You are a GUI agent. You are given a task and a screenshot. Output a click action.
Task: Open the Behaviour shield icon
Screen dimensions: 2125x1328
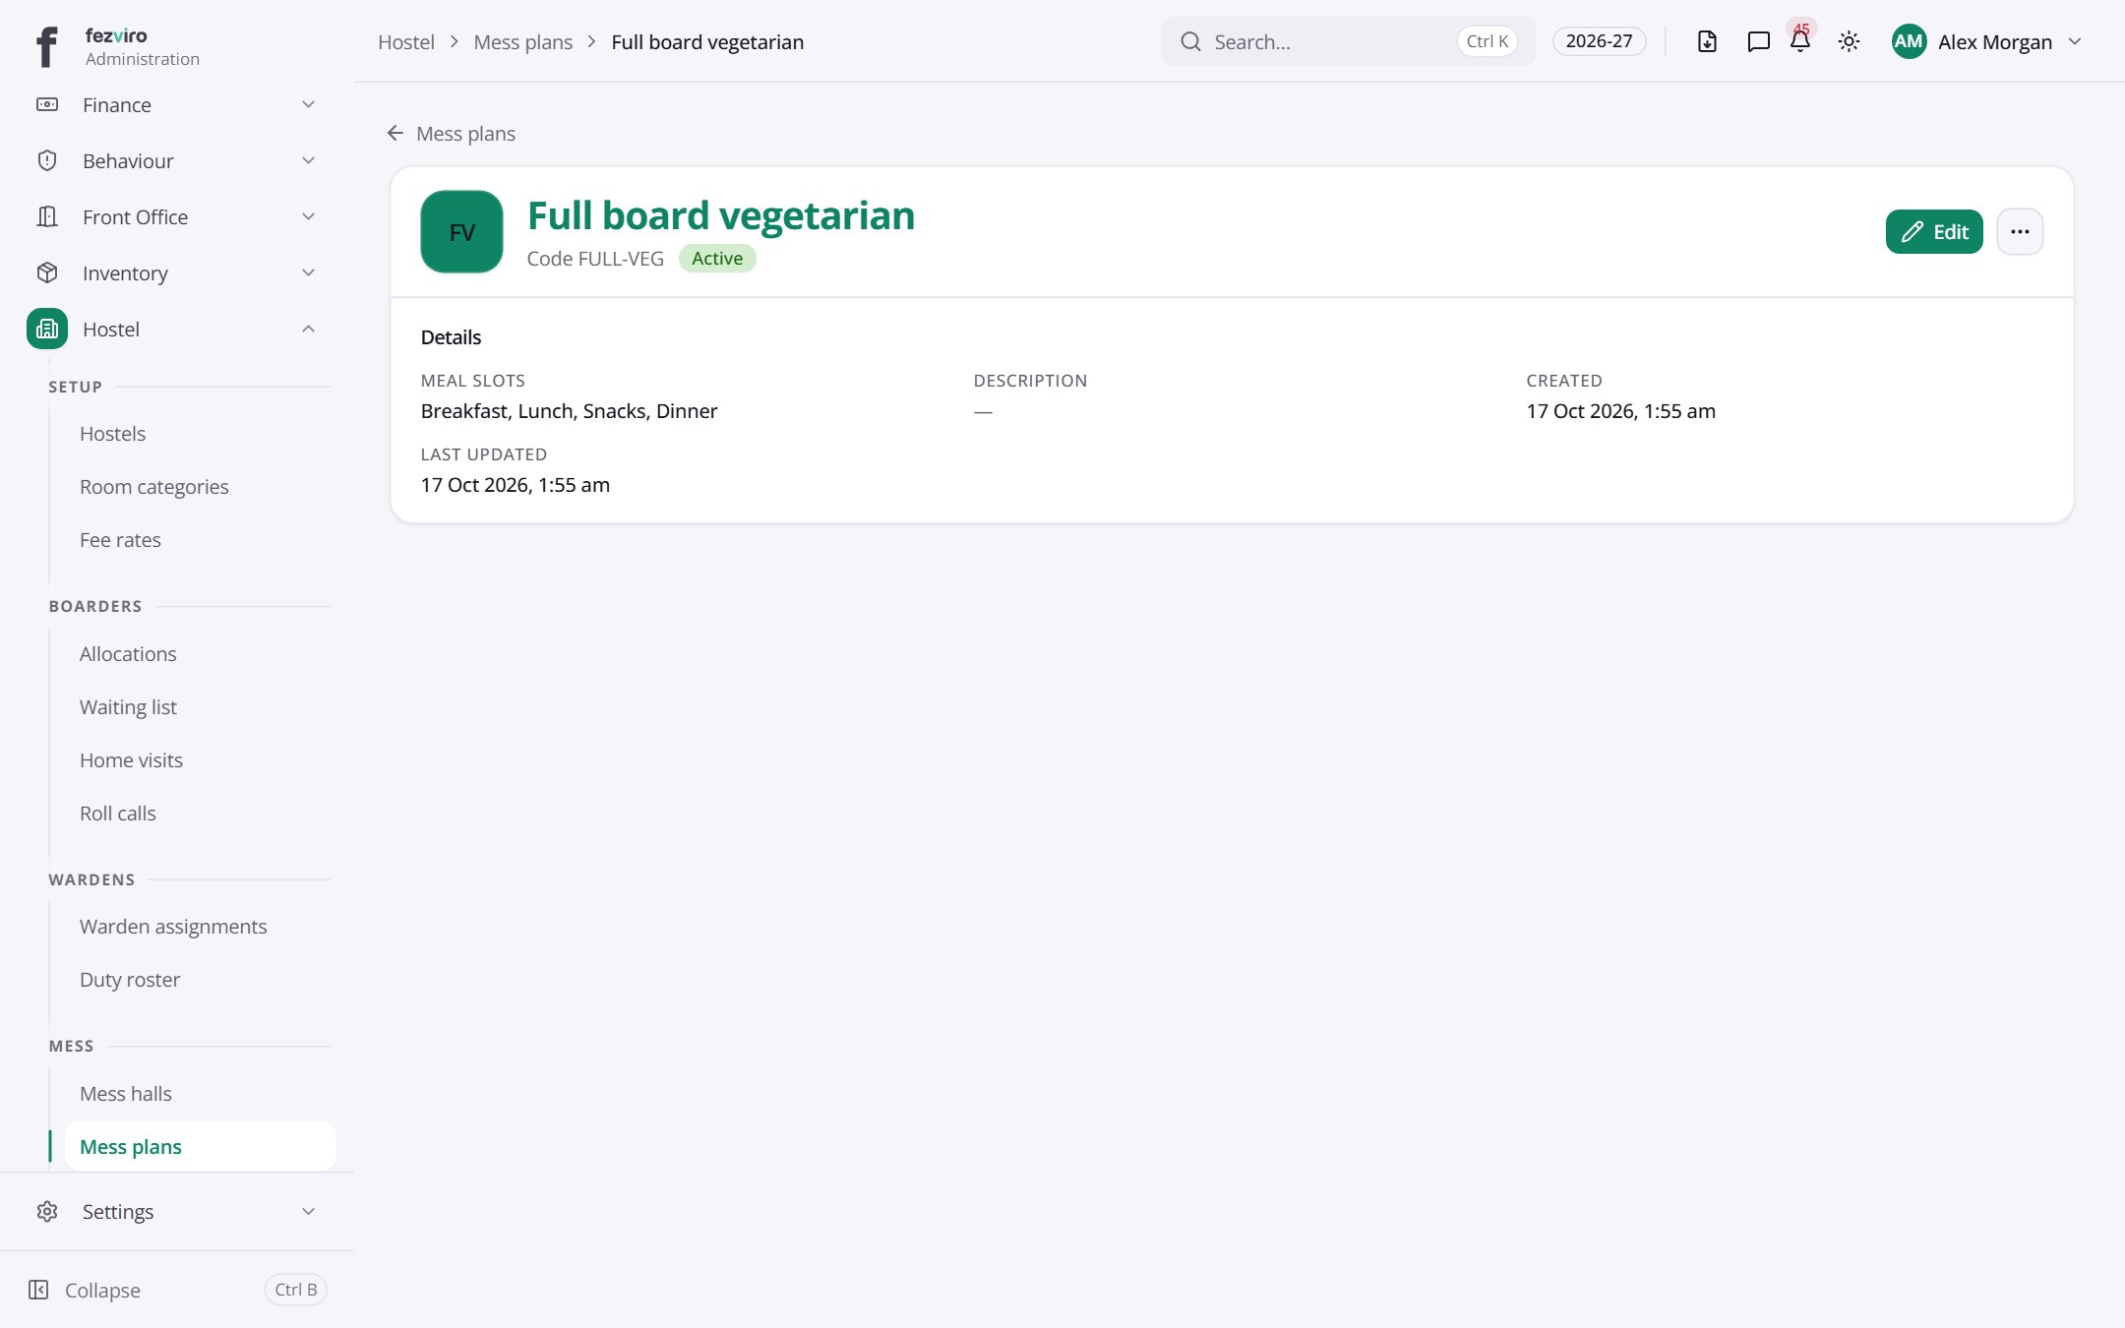click(x=47, y=160)
